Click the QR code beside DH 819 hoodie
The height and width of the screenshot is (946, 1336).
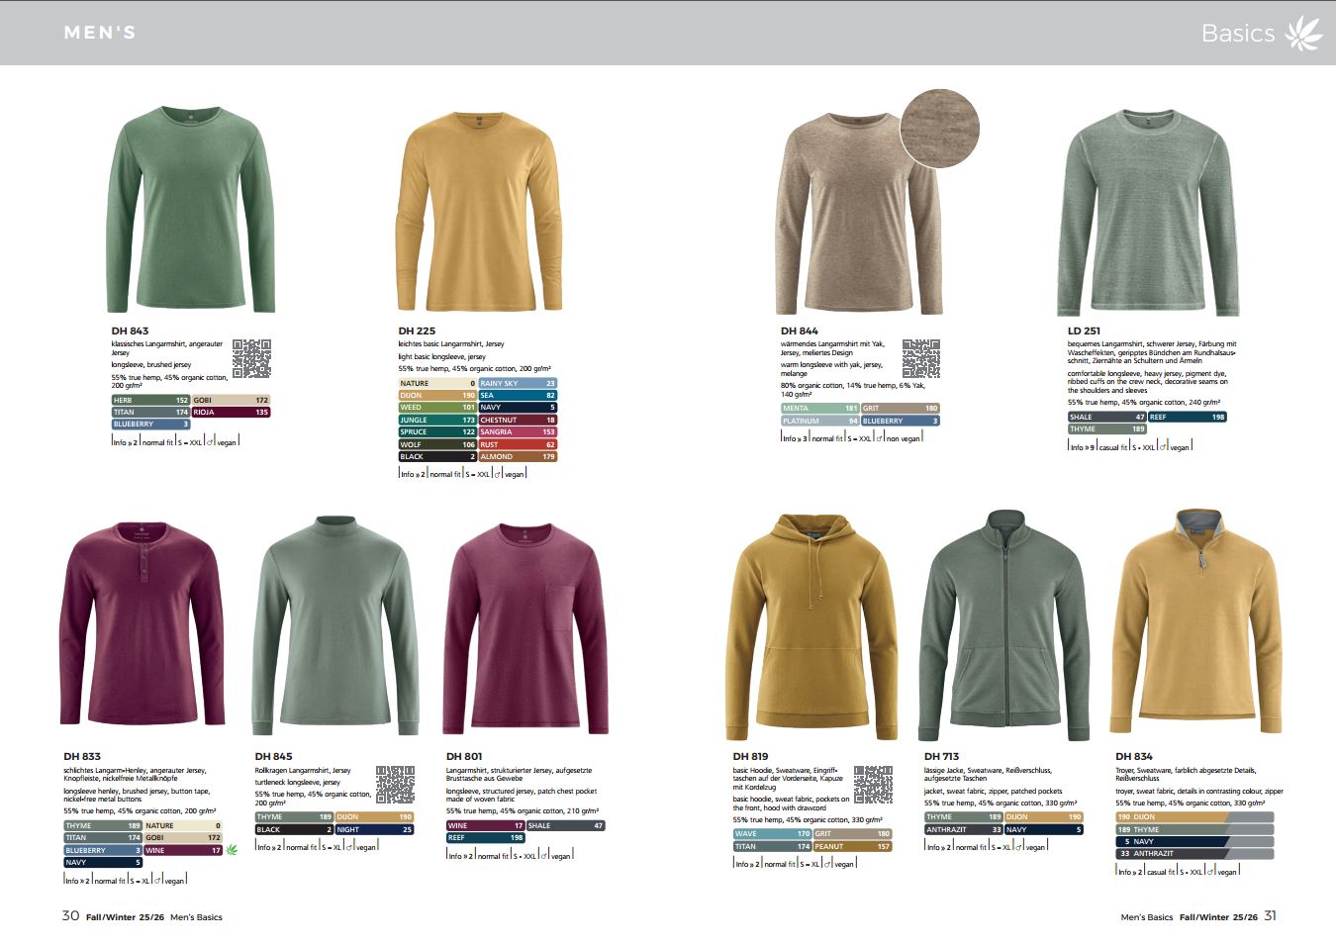873,784
